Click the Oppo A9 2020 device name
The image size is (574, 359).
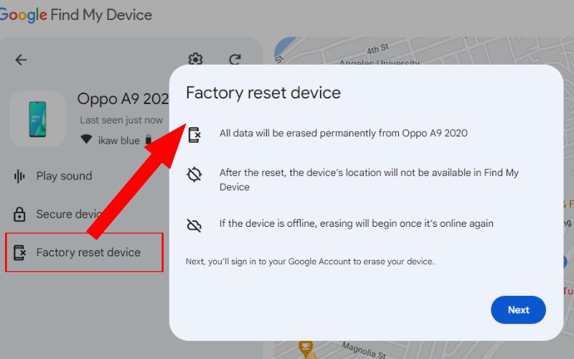click(123, 99)
